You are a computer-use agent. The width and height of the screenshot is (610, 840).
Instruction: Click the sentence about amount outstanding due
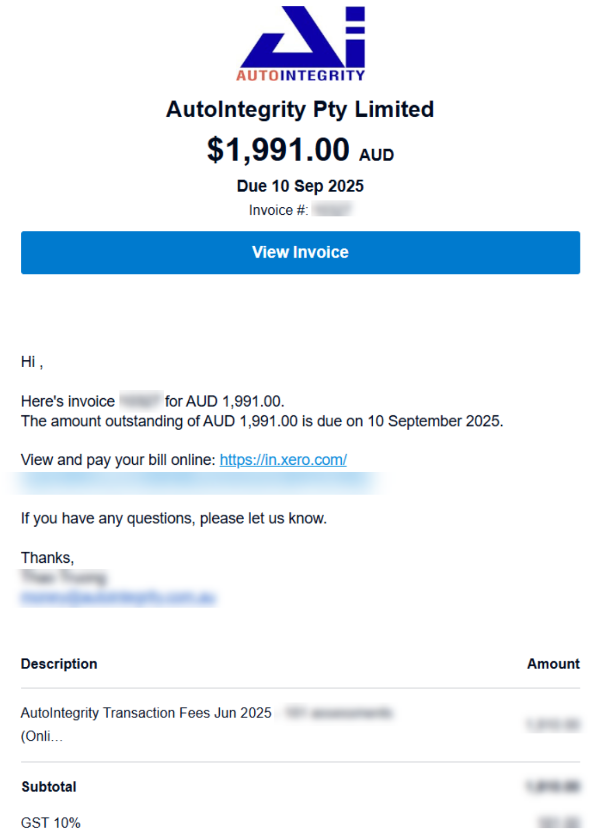point(262,421)
